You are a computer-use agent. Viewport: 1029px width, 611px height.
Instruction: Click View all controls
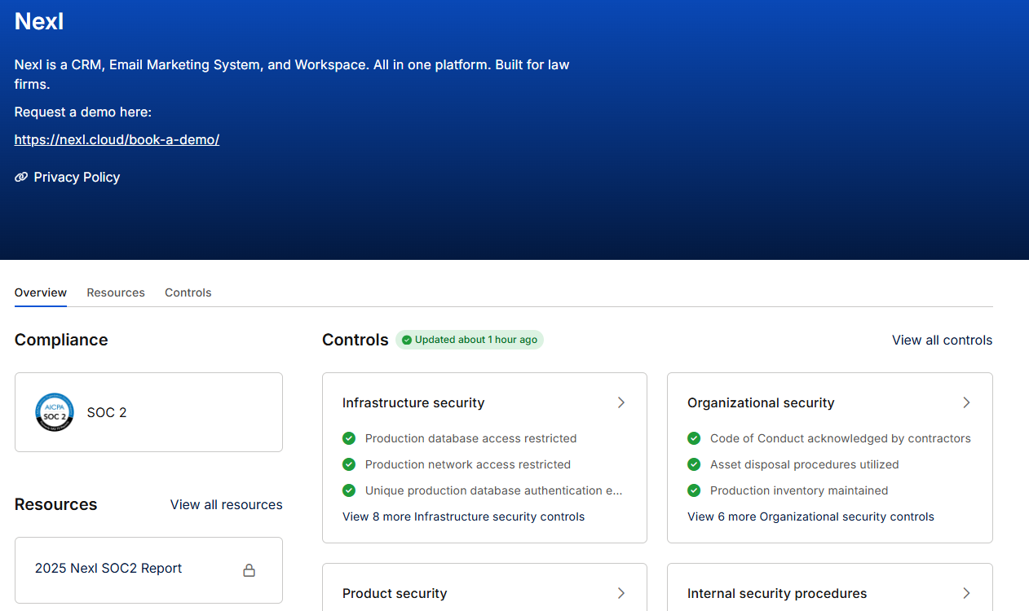[x=942, y=340]
